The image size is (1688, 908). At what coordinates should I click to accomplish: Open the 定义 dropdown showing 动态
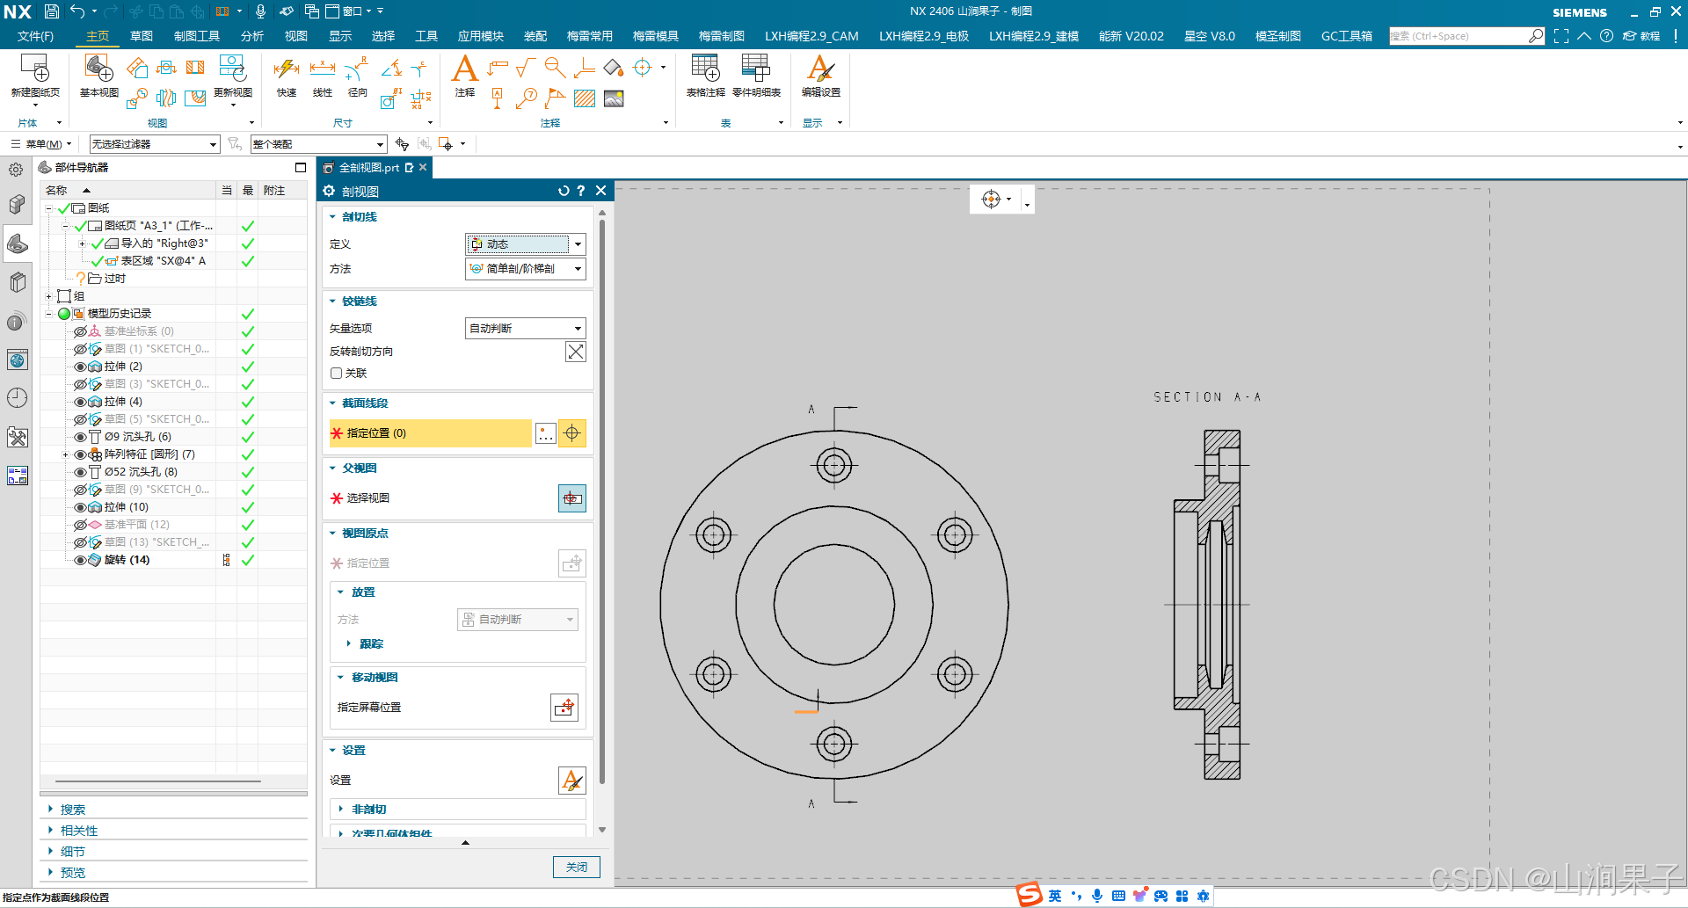click(x=525, y=244)
